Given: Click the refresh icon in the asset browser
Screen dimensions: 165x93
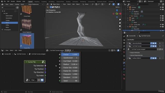Looking at the screenshot, I should [x=17, y=7].
